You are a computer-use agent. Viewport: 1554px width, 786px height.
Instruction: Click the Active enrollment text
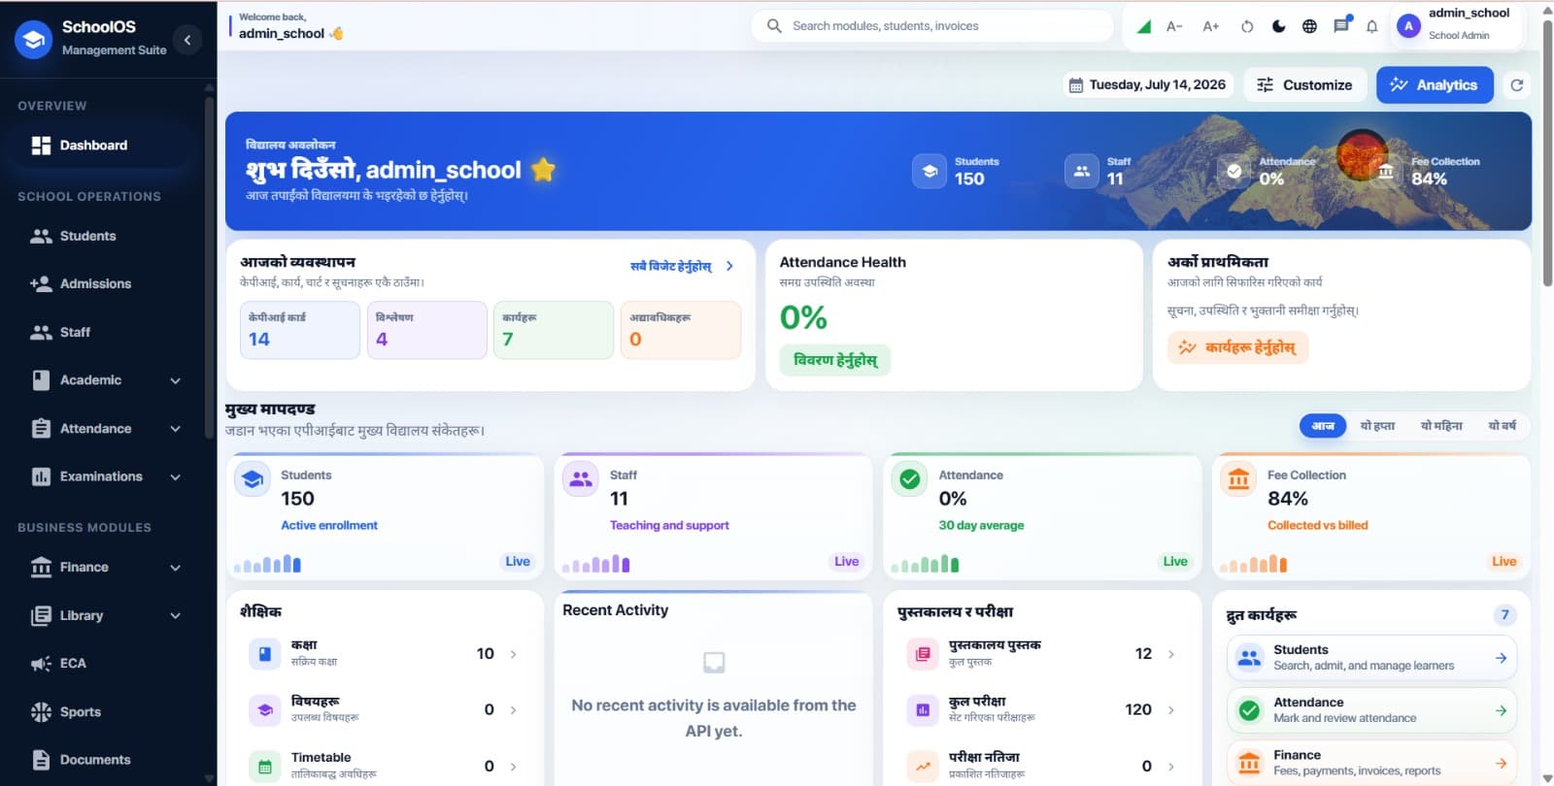[329, 525]
